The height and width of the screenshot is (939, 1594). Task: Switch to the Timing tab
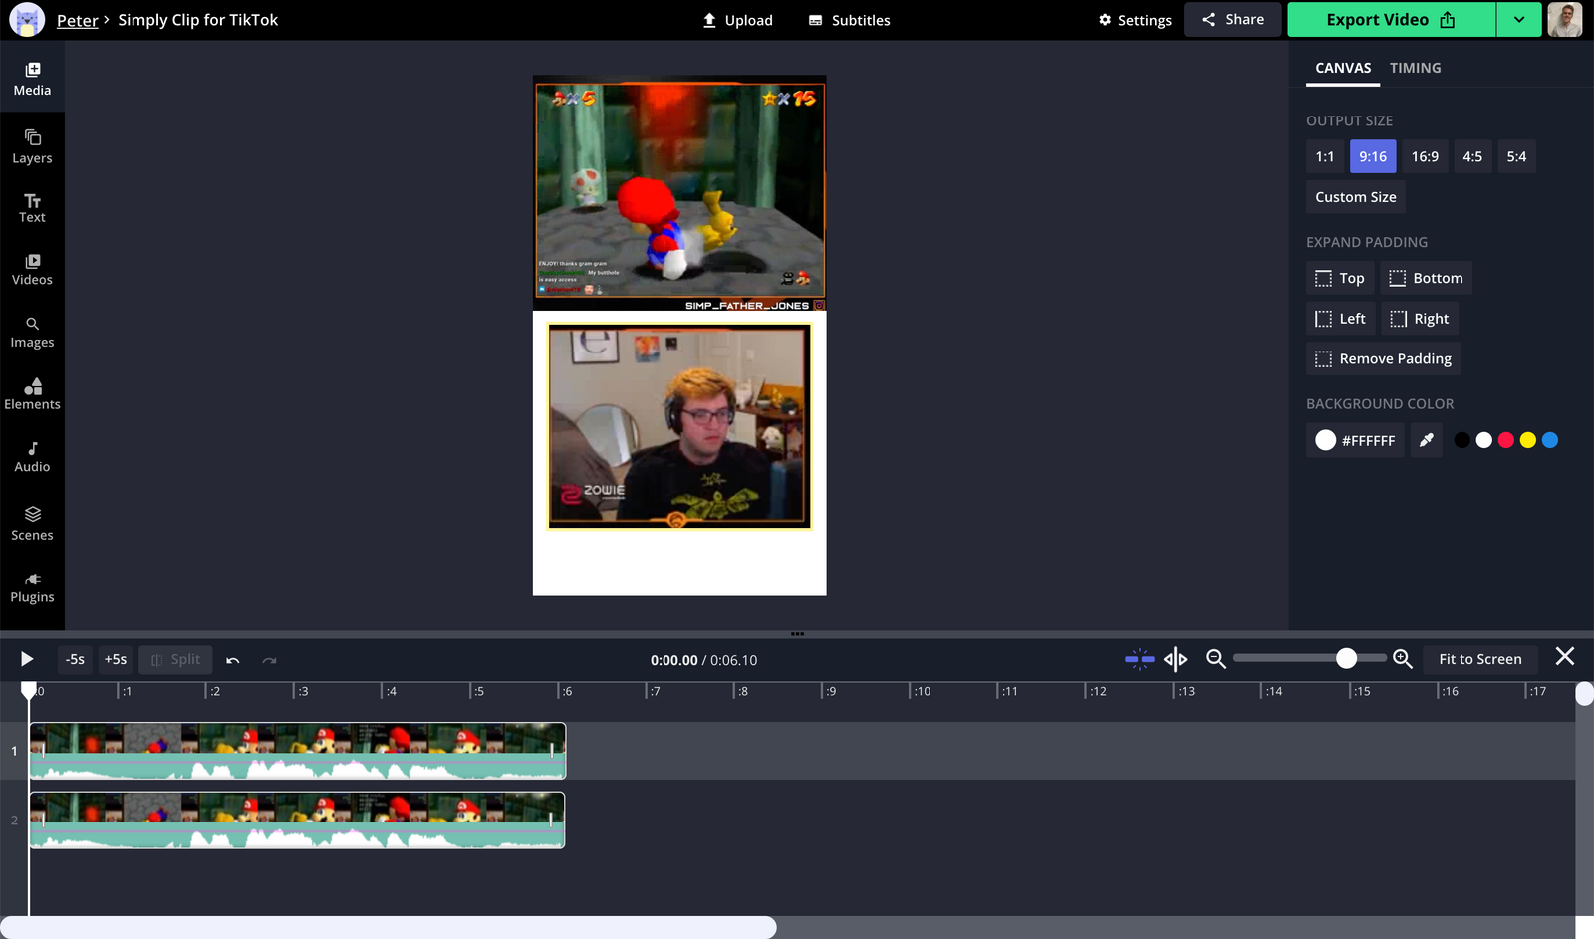tap(1415, 68)
